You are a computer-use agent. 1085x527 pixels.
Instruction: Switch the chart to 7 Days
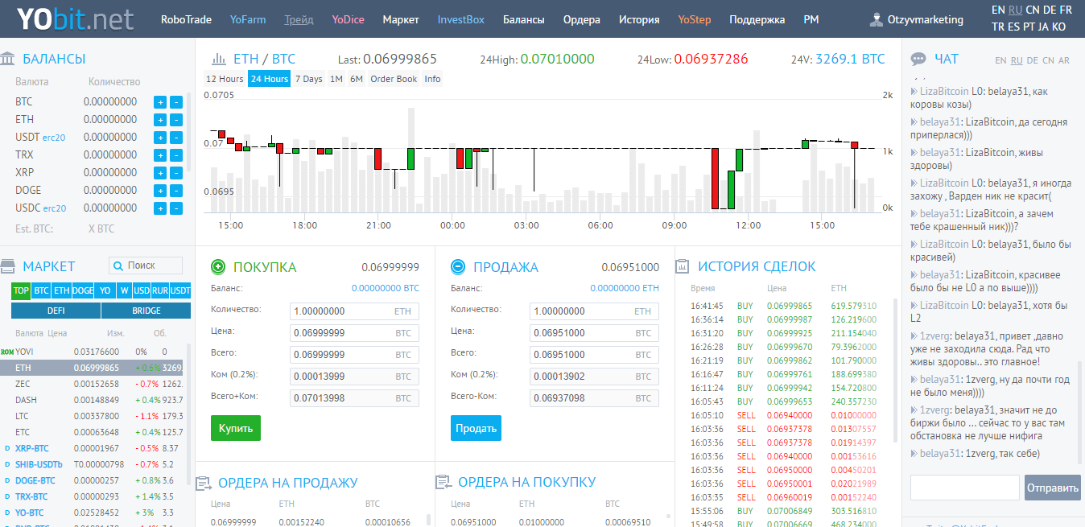308,79
